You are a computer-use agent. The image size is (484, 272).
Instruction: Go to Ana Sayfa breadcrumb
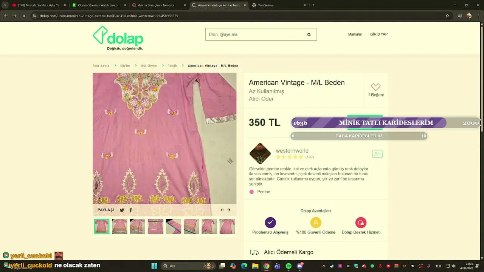tap(101, 66)
